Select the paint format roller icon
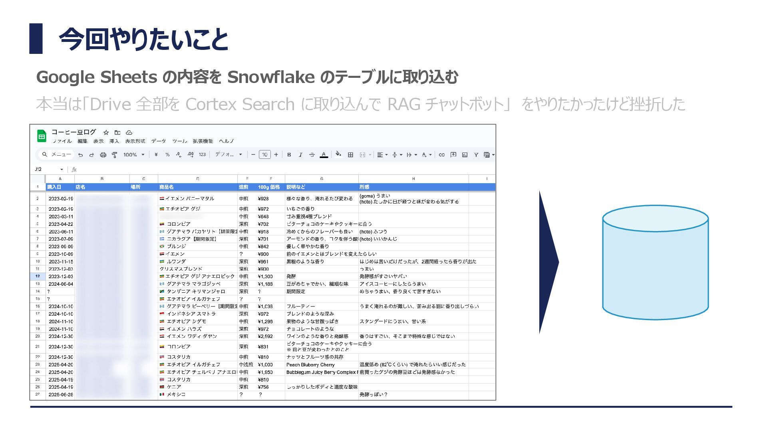 pos(115,155)
